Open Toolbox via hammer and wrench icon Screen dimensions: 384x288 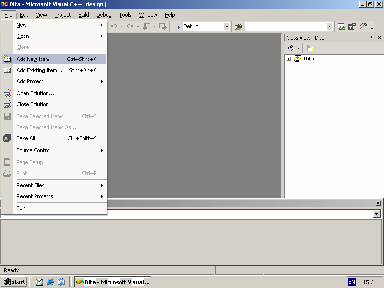[363, 26]
